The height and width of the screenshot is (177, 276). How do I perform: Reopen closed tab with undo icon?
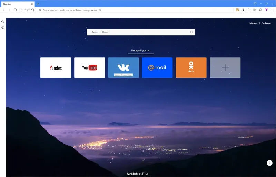(26, 10)
